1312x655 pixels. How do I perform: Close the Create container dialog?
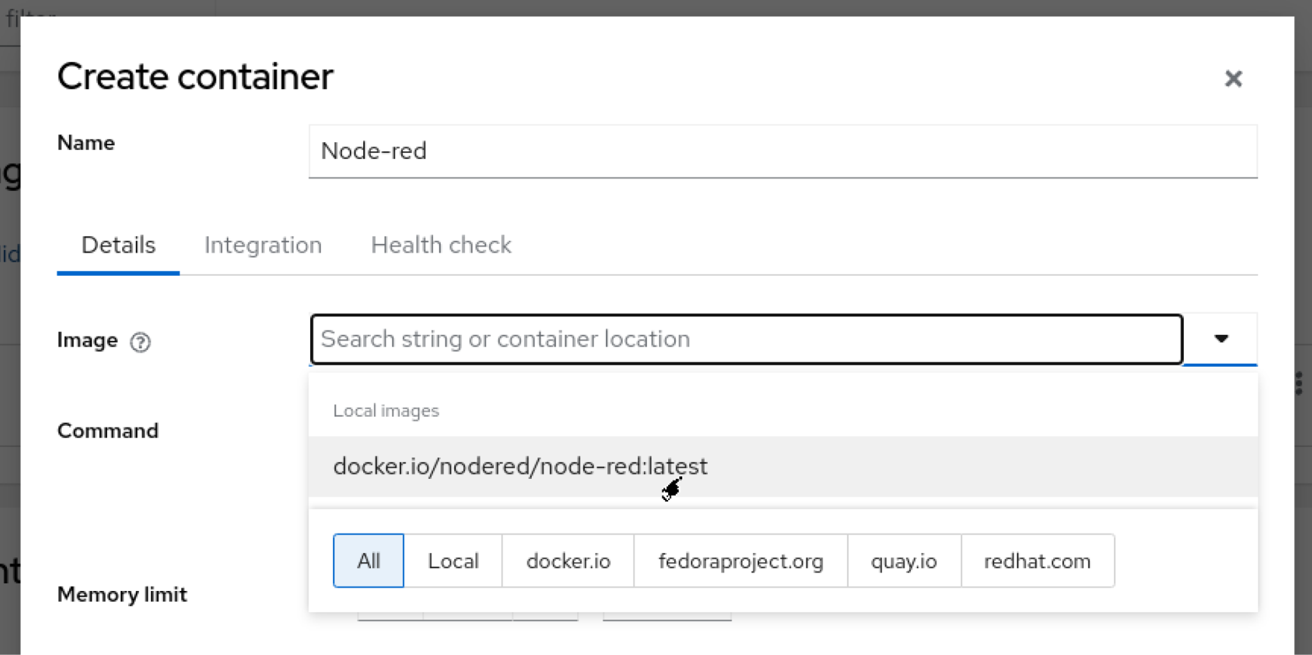[x=1233, y=79]
